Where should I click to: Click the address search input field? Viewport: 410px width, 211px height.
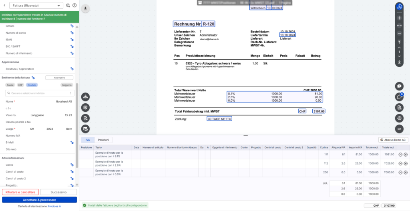click(x=38, y=93)
